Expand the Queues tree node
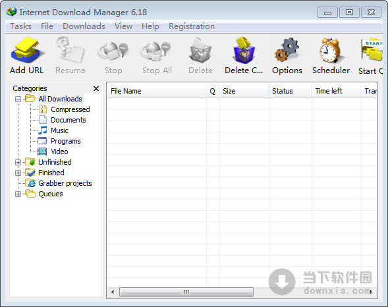This screenshot has width=388, height=307. pos(18,194)
